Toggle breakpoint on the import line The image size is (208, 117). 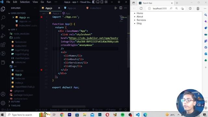point(42,17)
